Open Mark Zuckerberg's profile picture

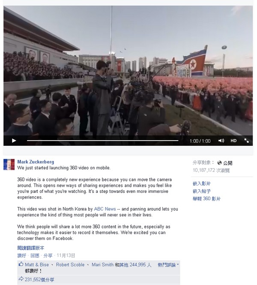click(x=9, y=165)
